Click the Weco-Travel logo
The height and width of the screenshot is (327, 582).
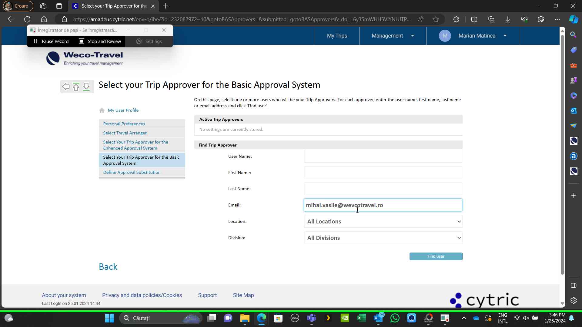(85, 58)
